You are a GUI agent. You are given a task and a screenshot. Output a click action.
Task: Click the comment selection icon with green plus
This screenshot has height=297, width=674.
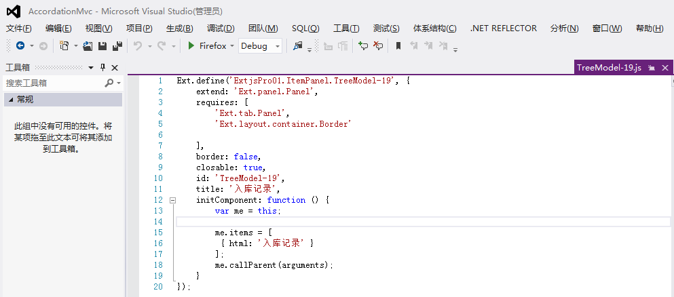[x=363, y=46]
